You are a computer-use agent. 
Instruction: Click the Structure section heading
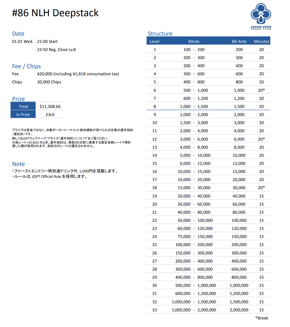click(160, 34)
